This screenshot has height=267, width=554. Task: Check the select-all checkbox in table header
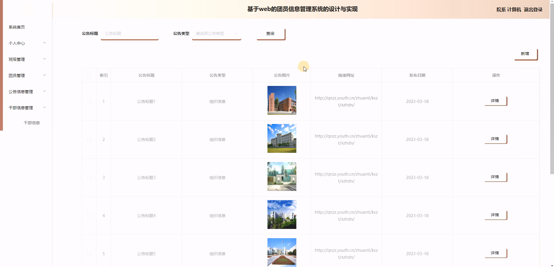pos(89,75)
